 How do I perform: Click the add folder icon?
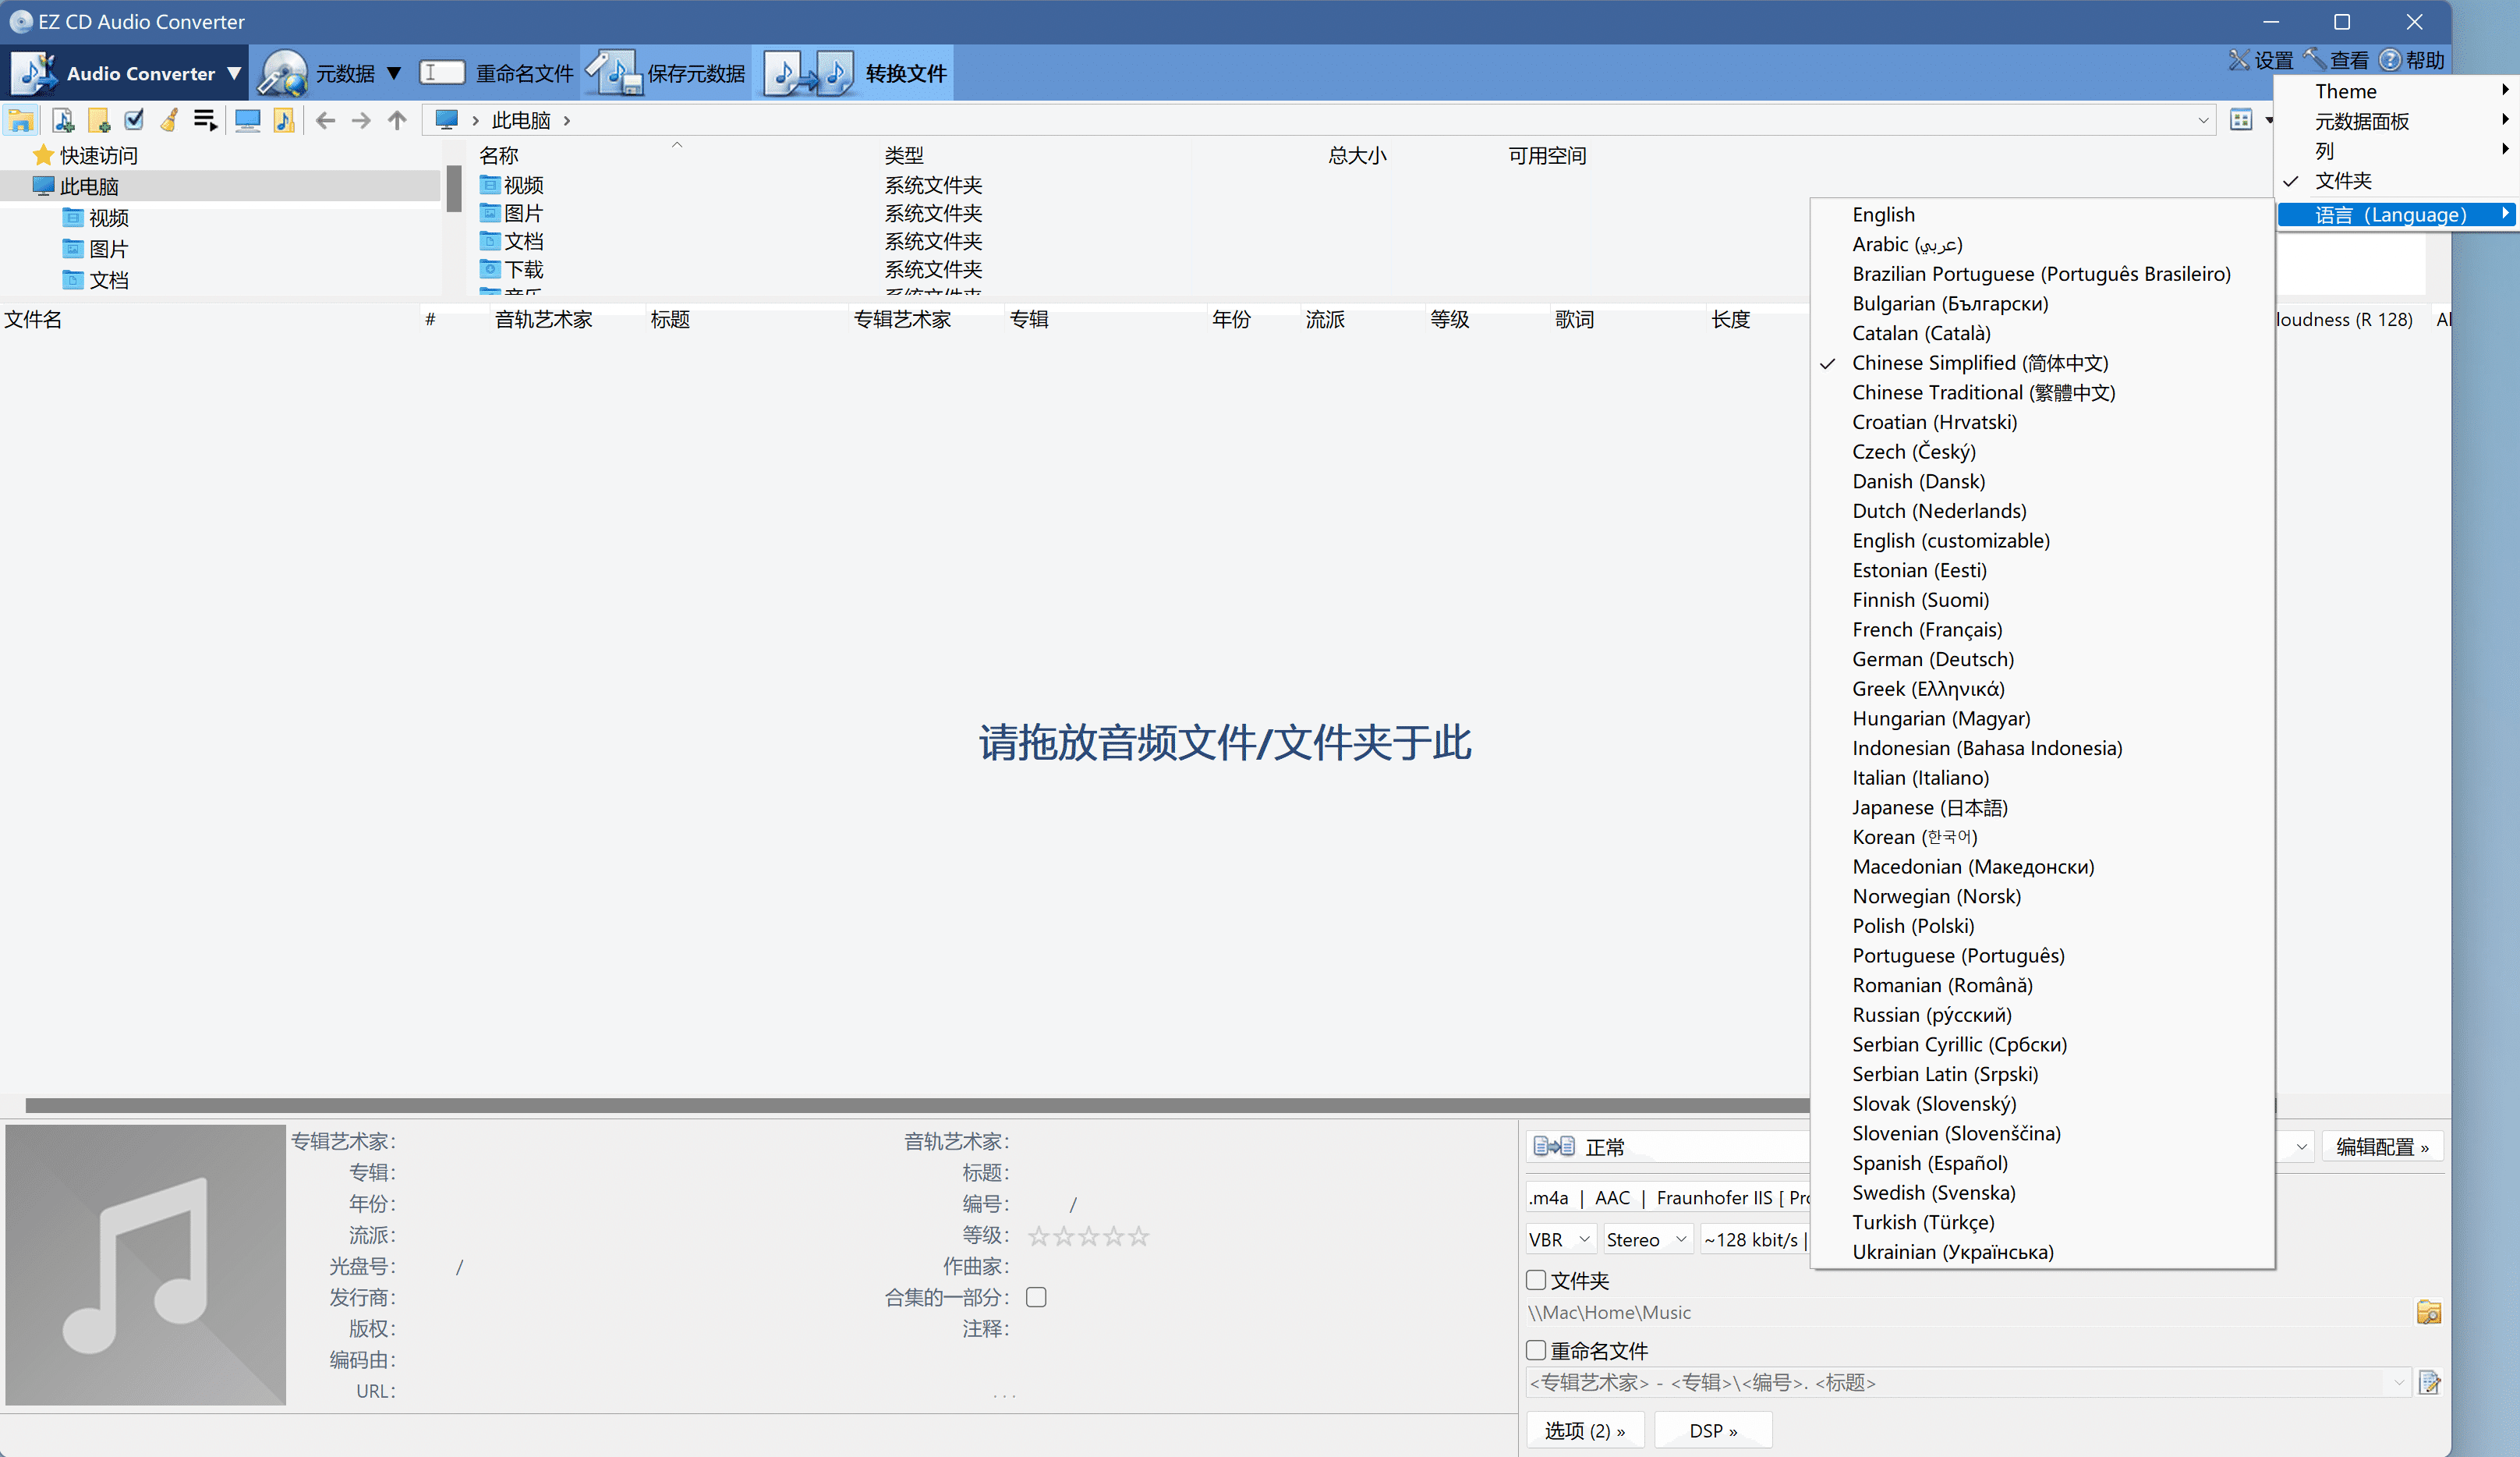click(x=98, y=121)
